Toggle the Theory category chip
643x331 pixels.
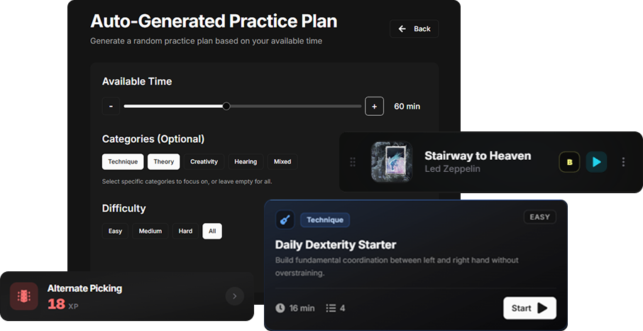pyautogui.click(x=164, y=162)
